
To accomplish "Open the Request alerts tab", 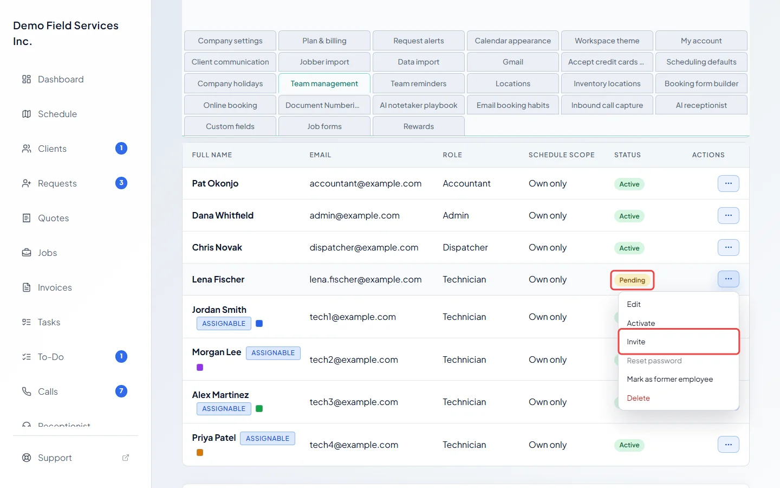I will coord(419,41).
